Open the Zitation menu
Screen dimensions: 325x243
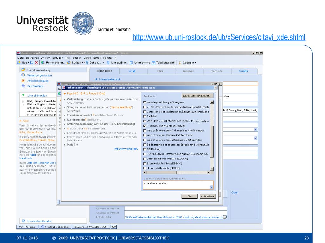77,58
